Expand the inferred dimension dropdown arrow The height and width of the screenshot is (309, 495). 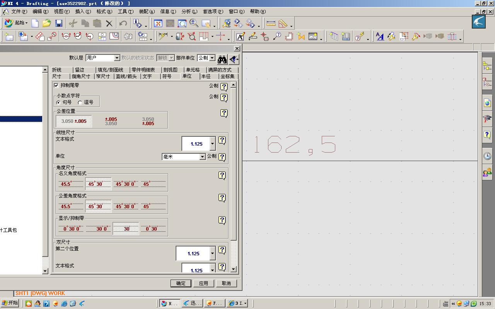(171, 37)
